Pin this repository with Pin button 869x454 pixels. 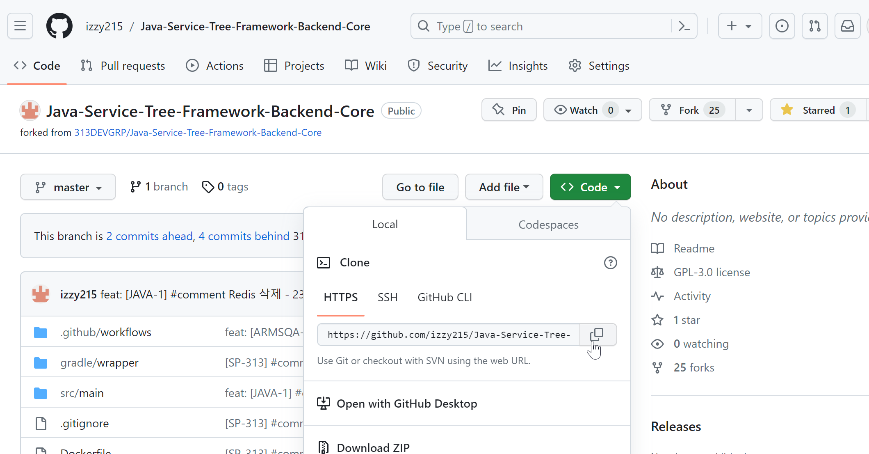[x=509, y=110]
